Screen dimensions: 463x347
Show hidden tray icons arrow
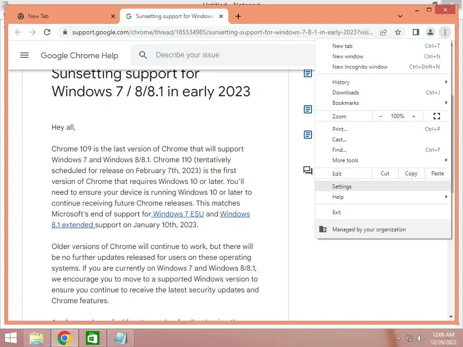point(399,338)
